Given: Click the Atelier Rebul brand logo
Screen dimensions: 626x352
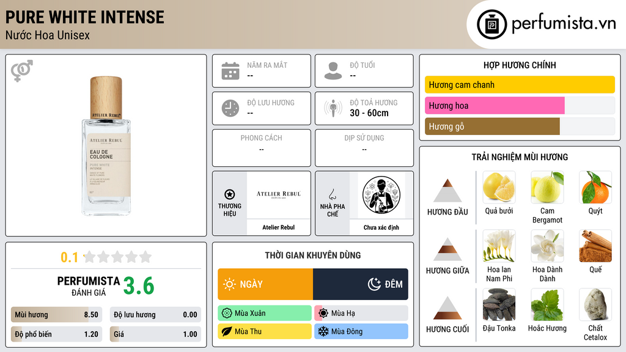Looking at the screenshot, I should [279, 195].
